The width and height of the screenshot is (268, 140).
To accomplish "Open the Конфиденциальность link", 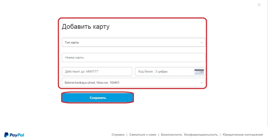I will 201,135.
